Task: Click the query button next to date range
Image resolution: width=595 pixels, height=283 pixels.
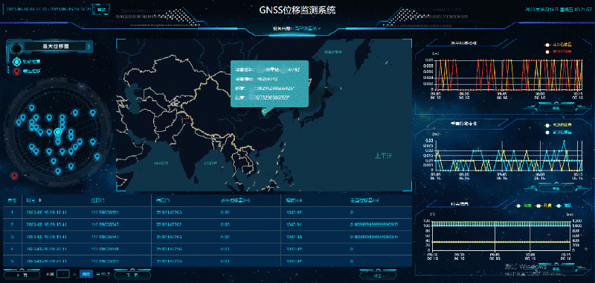Action: click(100, 10)
